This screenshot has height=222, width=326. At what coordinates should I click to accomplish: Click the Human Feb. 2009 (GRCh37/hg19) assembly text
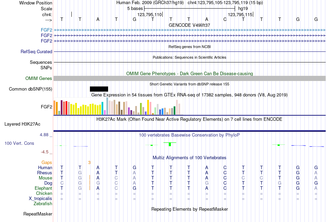(150, 3)
